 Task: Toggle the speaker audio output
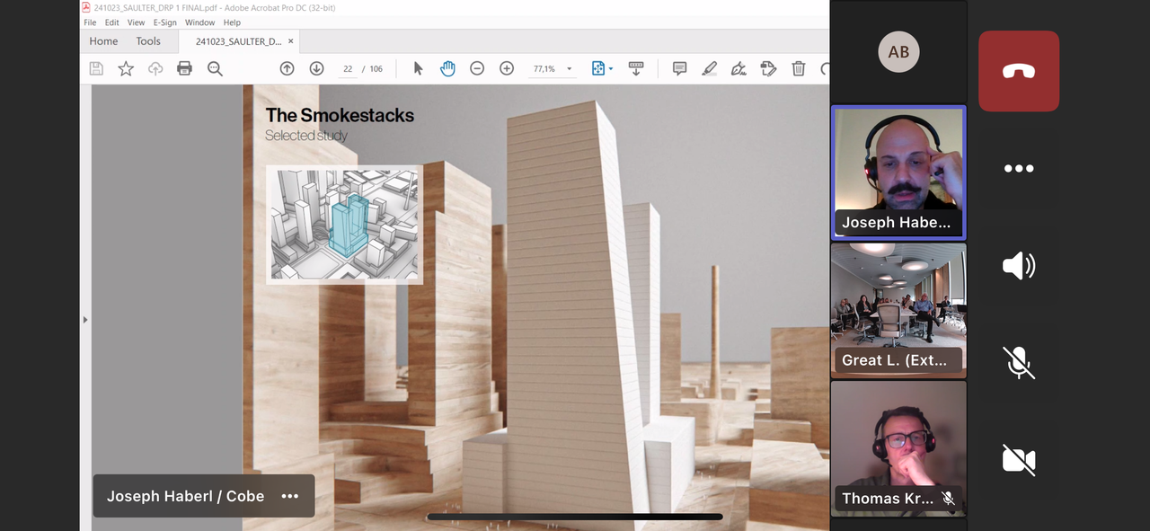[x=1019, y=265]
